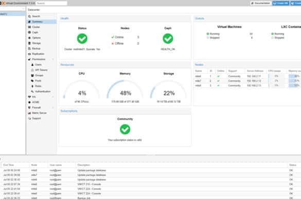The image size is (301, 200).
Task: Select the Summary menu item
Action: (x=41, y=22)
